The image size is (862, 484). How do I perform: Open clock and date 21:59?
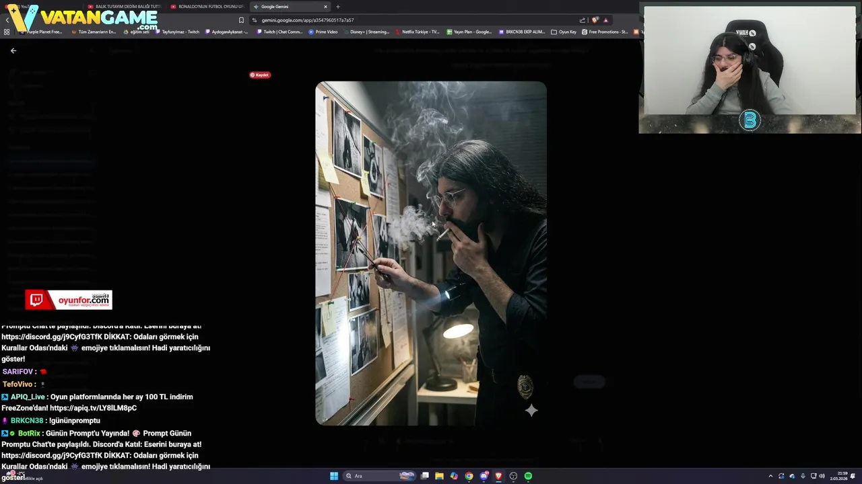(x=838, y=476)
